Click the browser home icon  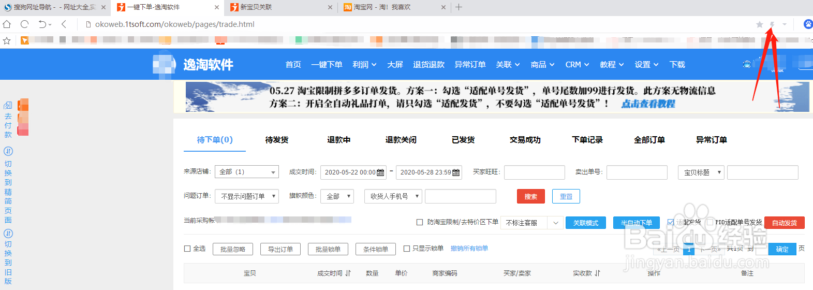coord(7,24)
